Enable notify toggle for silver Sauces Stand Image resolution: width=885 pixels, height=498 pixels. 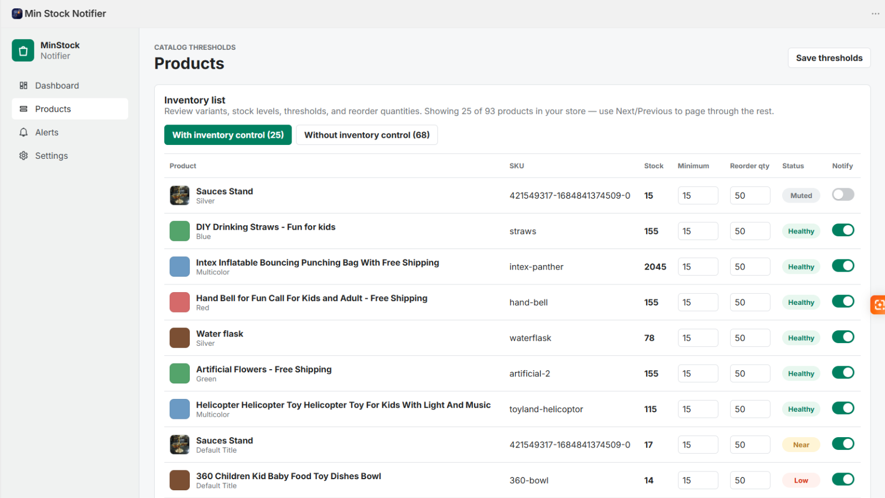pos(843,194)
